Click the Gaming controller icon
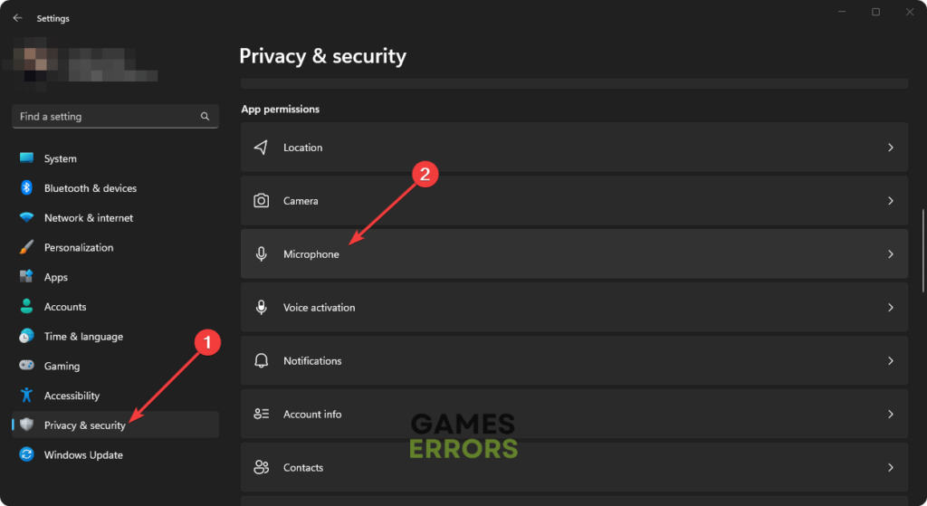927x506 pixels. (27, 366)
